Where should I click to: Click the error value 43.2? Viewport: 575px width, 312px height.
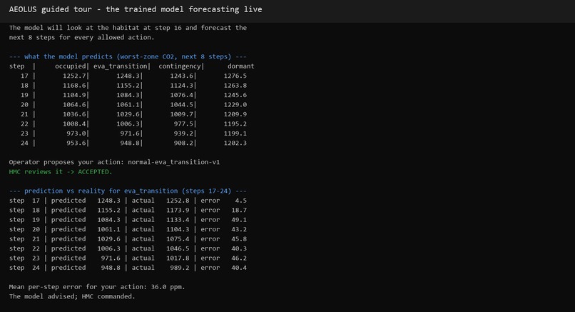pos(239,229)
